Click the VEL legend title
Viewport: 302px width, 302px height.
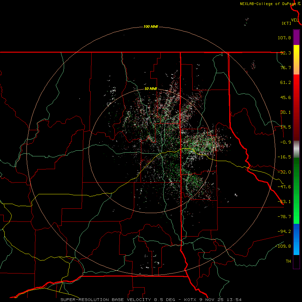295,20
